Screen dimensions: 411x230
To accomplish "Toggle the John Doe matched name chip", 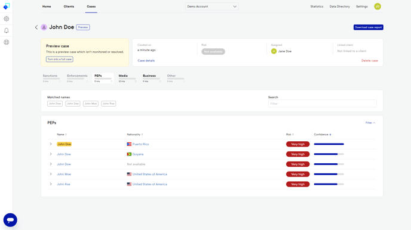I will pos(73,104).
